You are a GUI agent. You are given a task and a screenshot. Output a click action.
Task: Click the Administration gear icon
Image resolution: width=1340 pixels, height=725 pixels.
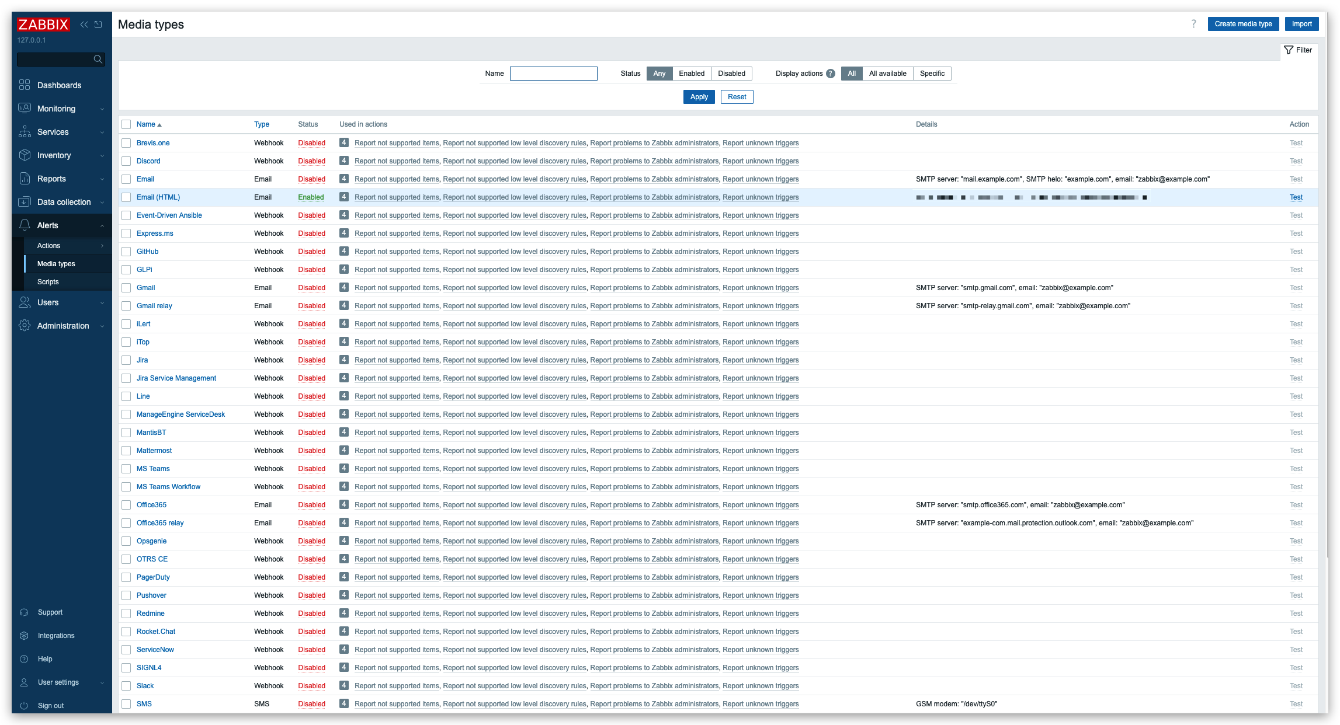[25, 326]
